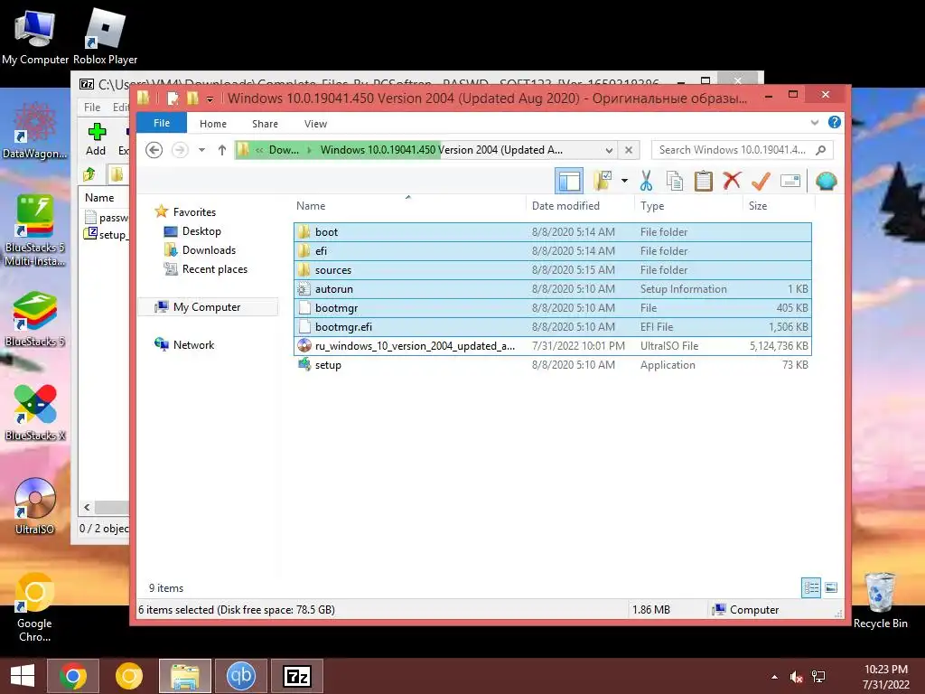Image resolution: width=925 pixels, height=694 pixels.
Task: Open the View ribbon tab
Action: pos(315,124)
